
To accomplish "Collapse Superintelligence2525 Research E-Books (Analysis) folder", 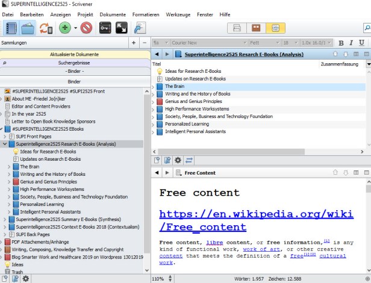I will point(5,145).
